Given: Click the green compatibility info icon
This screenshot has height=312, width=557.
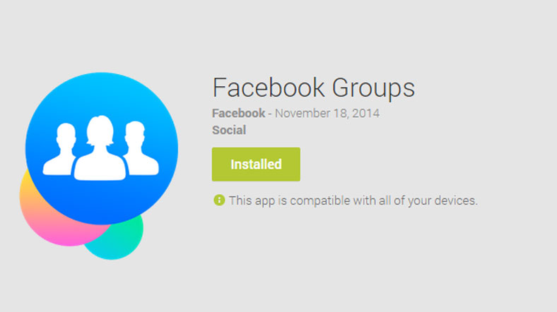Looking at the screenshot, I should tap(219, 200).
